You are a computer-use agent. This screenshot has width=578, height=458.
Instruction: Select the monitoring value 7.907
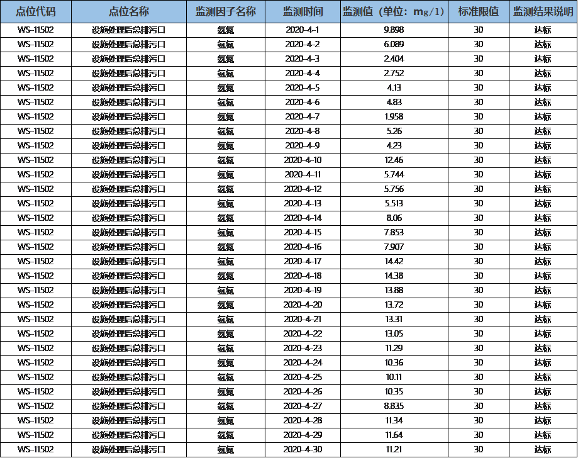394,247
